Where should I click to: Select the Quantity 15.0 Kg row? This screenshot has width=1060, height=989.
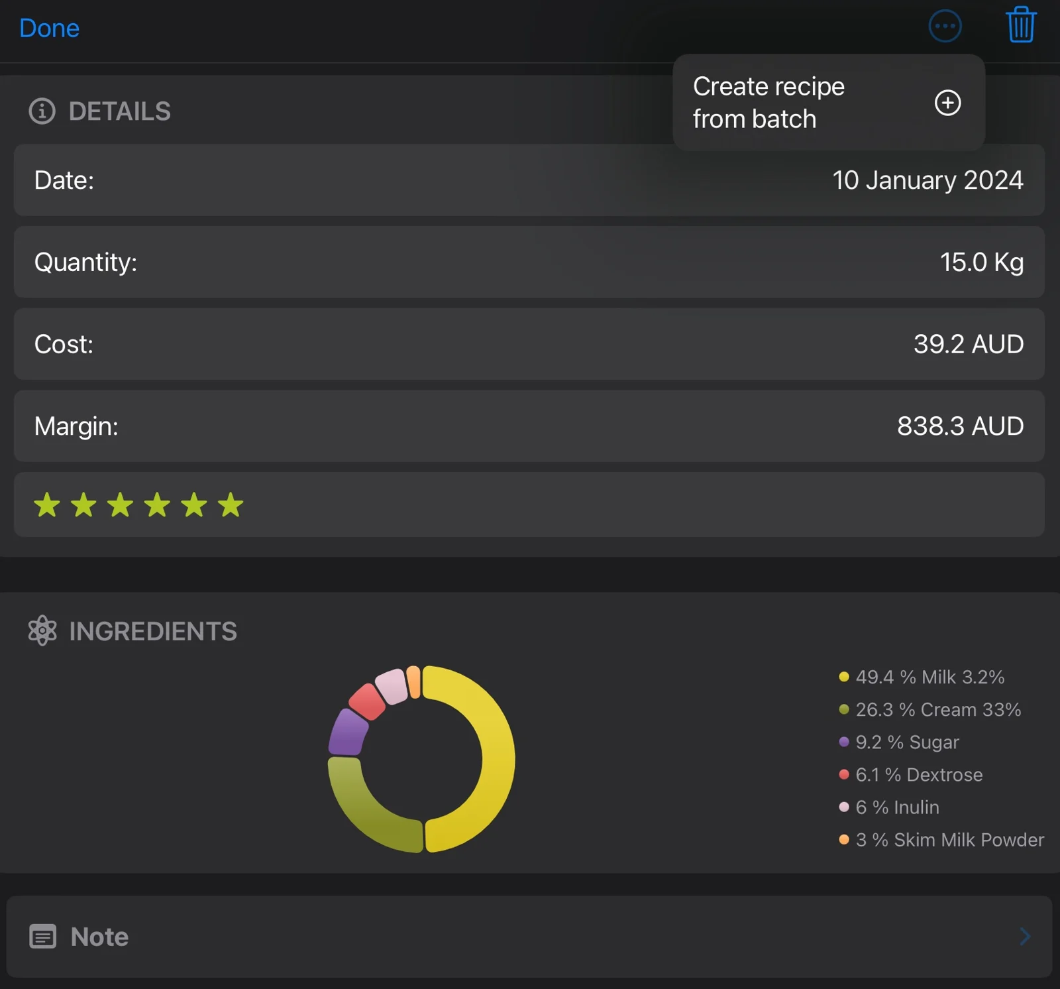(x=529, y=262)
